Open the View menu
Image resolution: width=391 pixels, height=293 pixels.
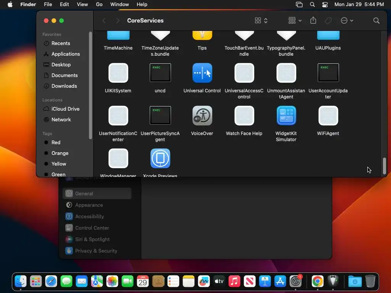tap(82, 5)
